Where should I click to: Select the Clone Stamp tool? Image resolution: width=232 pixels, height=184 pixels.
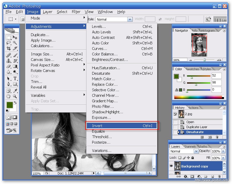(x=9, y=61)
